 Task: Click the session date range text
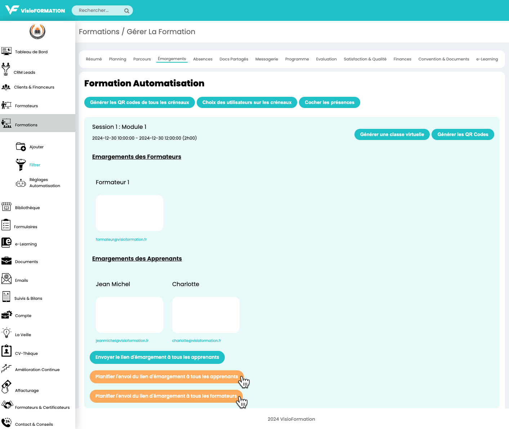(144, 138)
